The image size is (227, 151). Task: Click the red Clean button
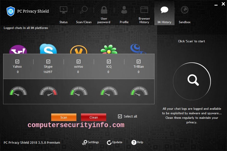click(94, 117)
